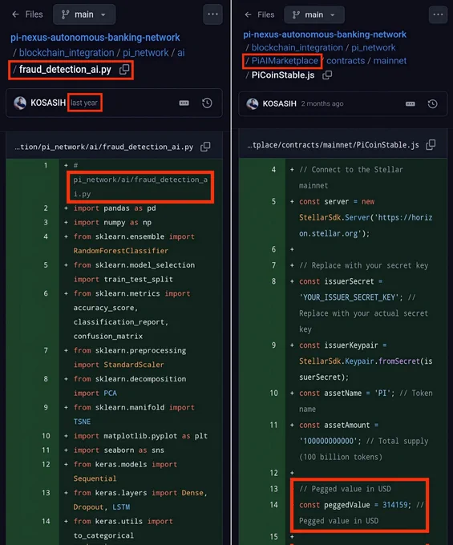Open ai folder in left breadcrumb
This screenshot has width=453, height=545.
pos(180,52)
